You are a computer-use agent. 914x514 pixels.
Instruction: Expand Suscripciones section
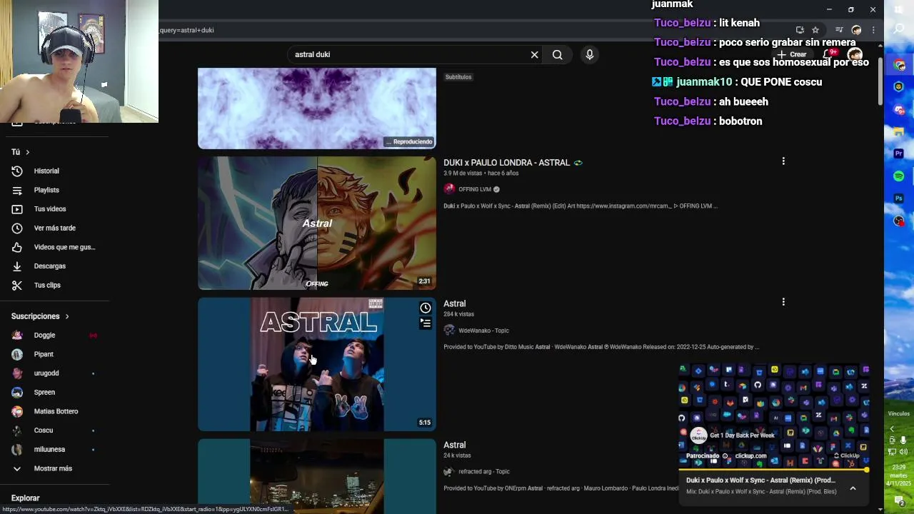click(x=40, y=316)
